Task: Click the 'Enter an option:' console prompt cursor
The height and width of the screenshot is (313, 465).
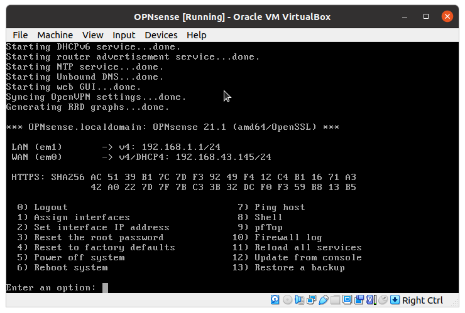Action: pyautogui.click(x=106, y=287)
